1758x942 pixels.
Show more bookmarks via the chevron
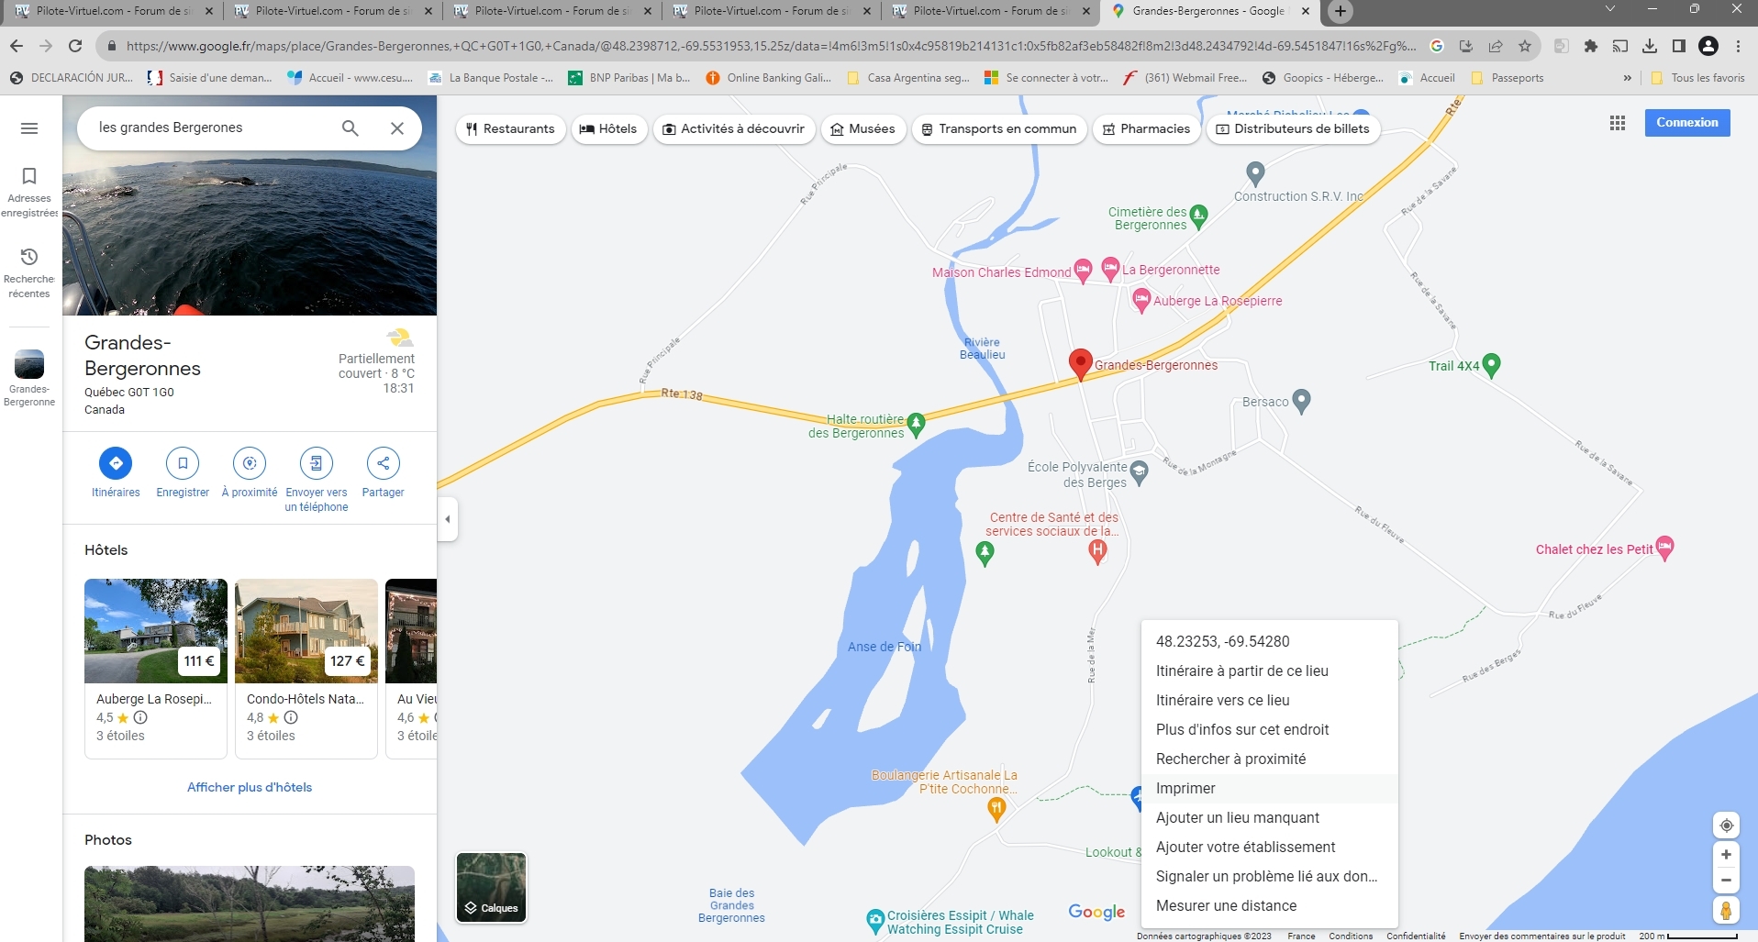tap(1627, 78)
